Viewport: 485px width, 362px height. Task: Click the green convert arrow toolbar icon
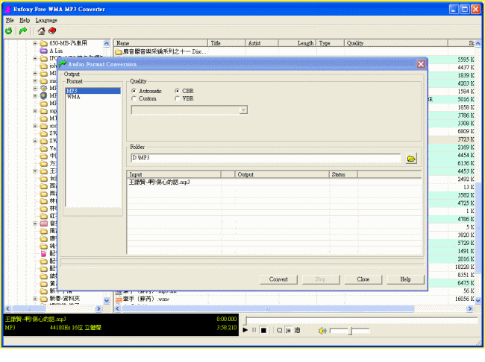pyautogui.click(x=23, y=31)
